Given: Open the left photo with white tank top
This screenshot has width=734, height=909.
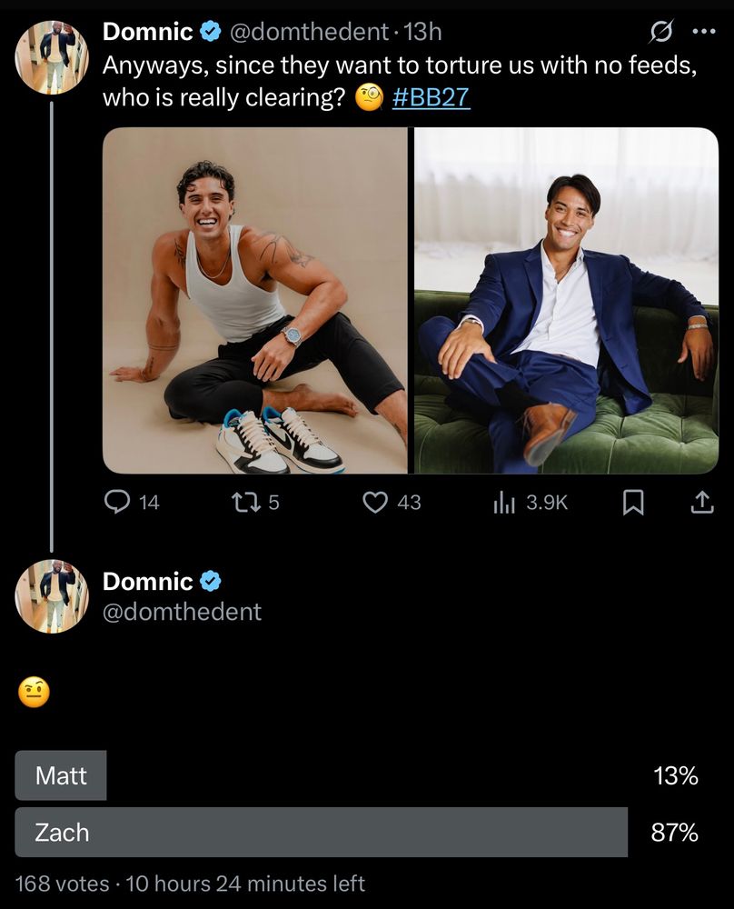Looking at the screenshot, I should [x=255, y=300].
